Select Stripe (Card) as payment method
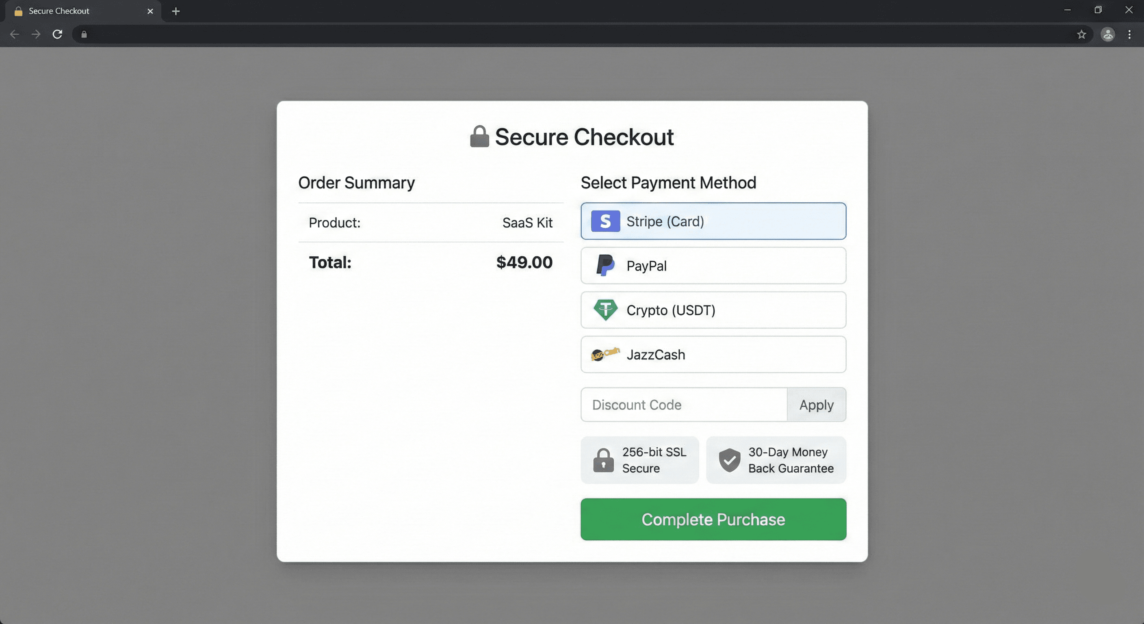Image resolution: width=1144 pixels, height=624 pixels. click(713, 221)
